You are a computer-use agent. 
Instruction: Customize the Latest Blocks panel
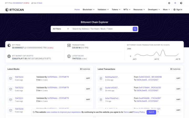click(x=85, y=69)
